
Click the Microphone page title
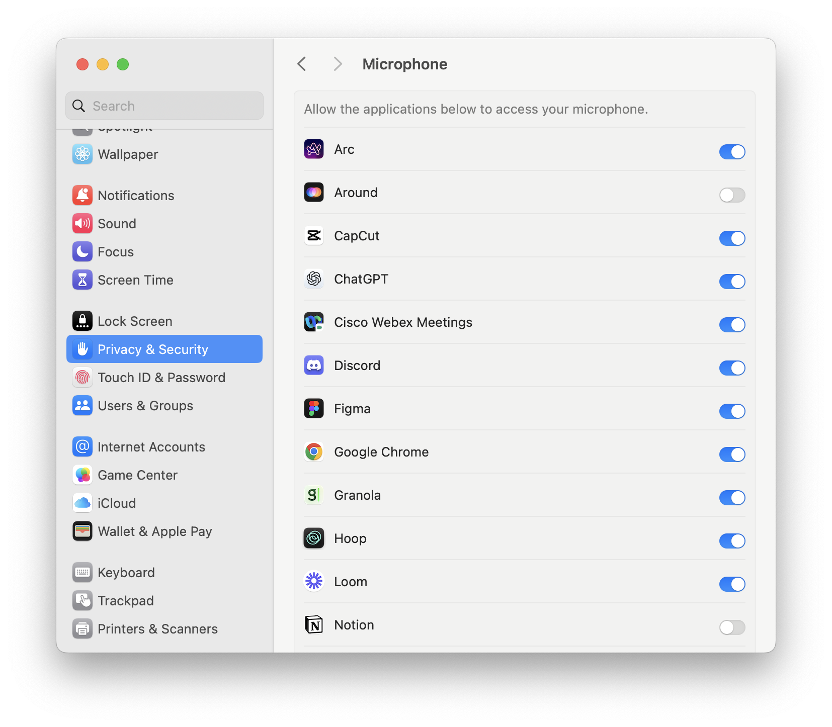click(x=405, y=64)
